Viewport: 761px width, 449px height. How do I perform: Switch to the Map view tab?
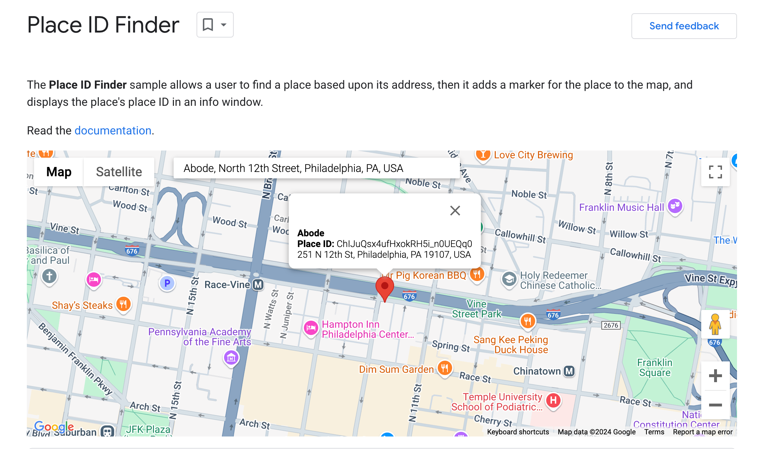[59, 172]
